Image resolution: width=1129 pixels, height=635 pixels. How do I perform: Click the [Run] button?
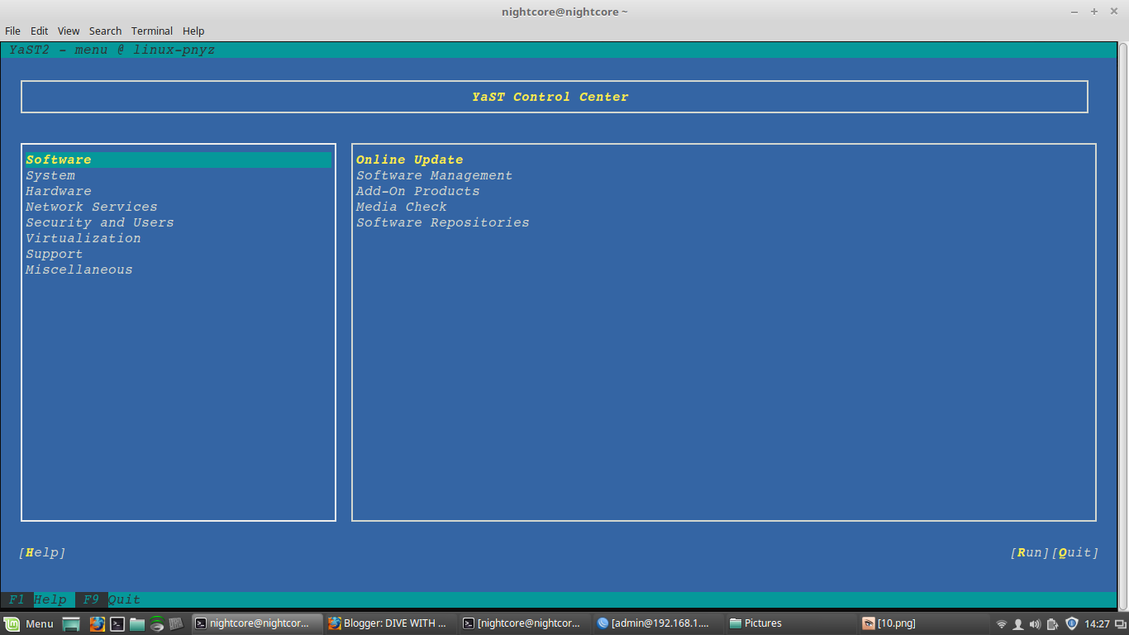(x=1030, y=552)
